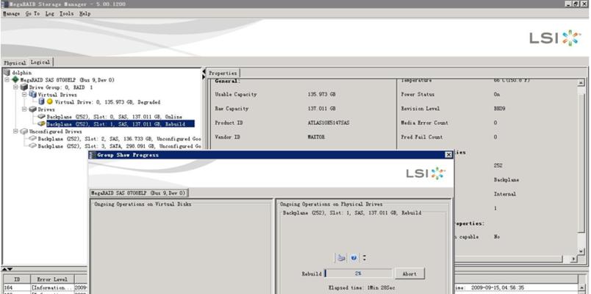Viewport: 591px width, 294px height.
Task: Click Product ID value ATLAS10K5147SAS
Action: tap(329, 123)
